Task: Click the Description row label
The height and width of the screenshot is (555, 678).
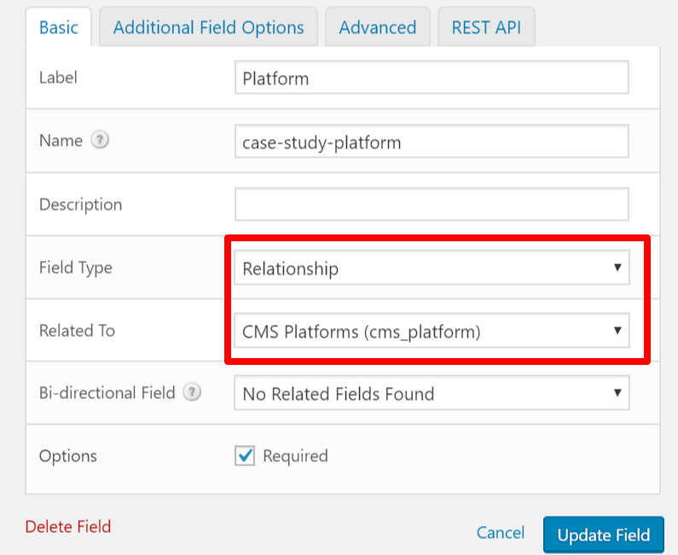Action: click(x=80, y=205)
